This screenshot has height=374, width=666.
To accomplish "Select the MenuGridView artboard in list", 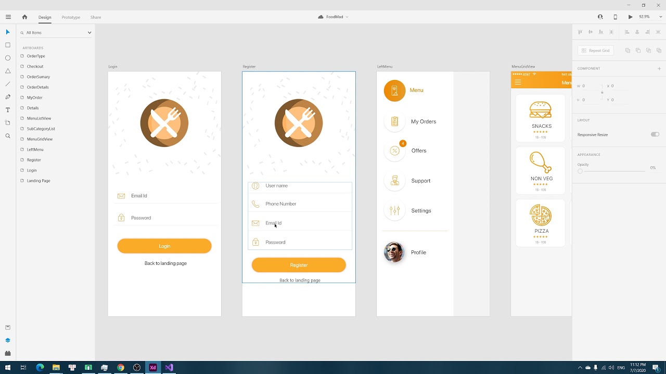I will tap(40, 139).
